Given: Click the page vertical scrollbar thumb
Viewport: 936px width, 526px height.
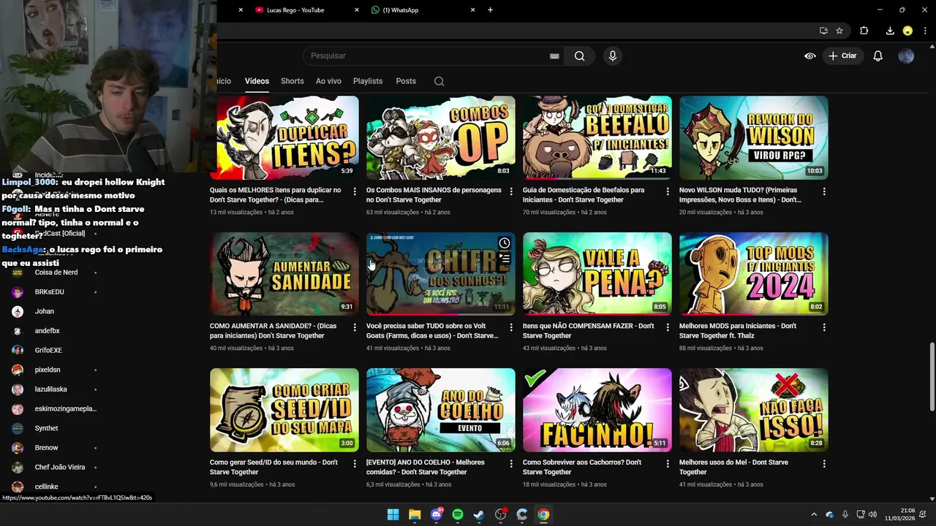Looking at the screenshot, I should 931,377.
